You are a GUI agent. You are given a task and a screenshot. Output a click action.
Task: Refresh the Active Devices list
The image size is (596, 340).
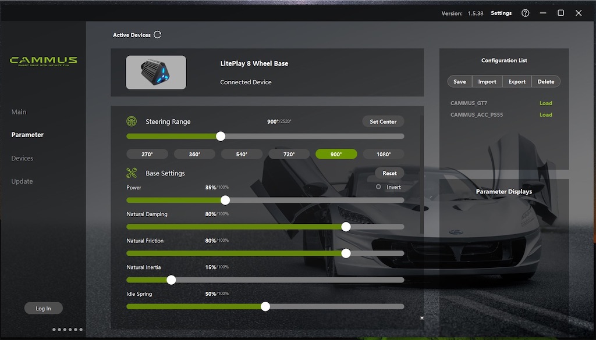click(x=157, y=34)
